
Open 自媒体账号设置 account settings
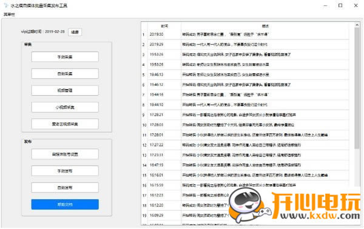tap(65, 154)
